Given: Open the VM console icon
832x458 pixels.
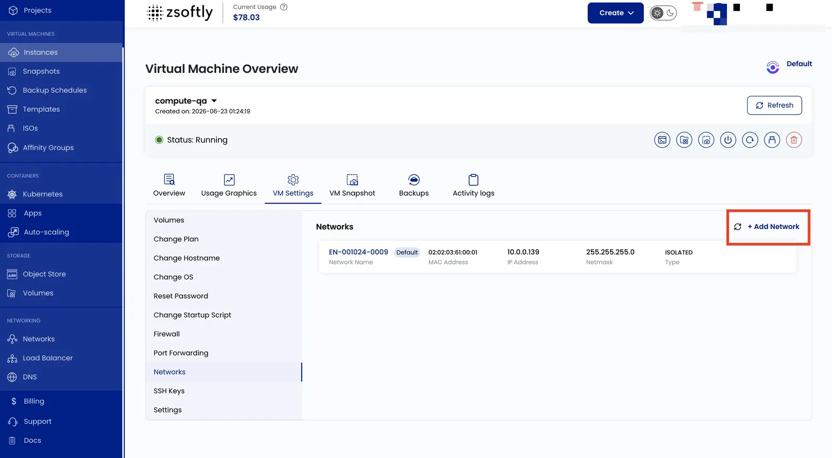Looking at the screenshot, I should (x=662, y=140).
